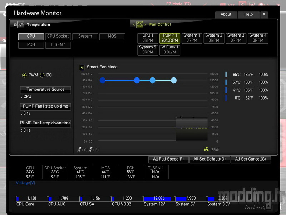286x215 pixels.
Task: Click the CPU Core voltage bar
Action: (18, 199)
